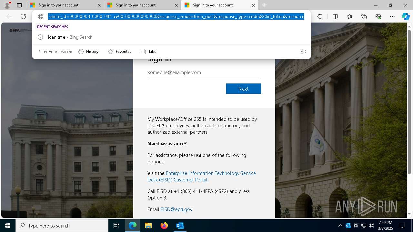Open Collections icon

tap(364, 16)
